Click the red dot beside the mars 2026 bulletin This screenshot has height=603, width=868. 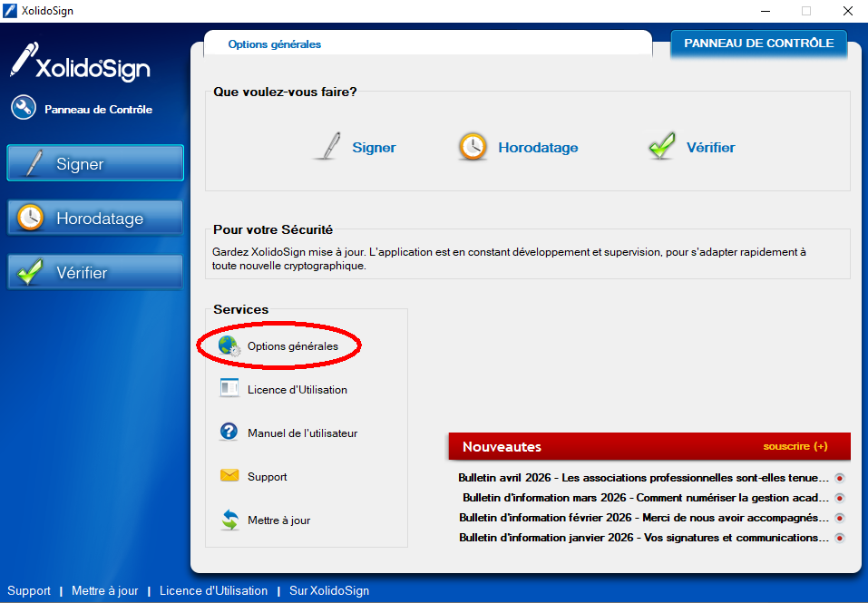(840, 499)
